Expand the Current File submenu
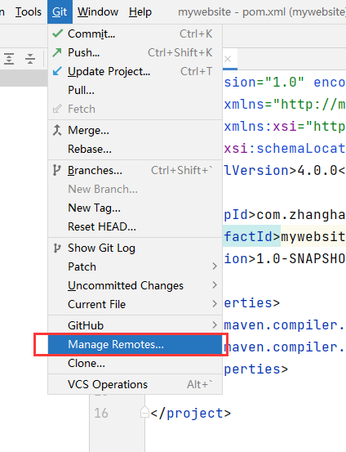Viewport: 346px width, 452px height. 135,304
